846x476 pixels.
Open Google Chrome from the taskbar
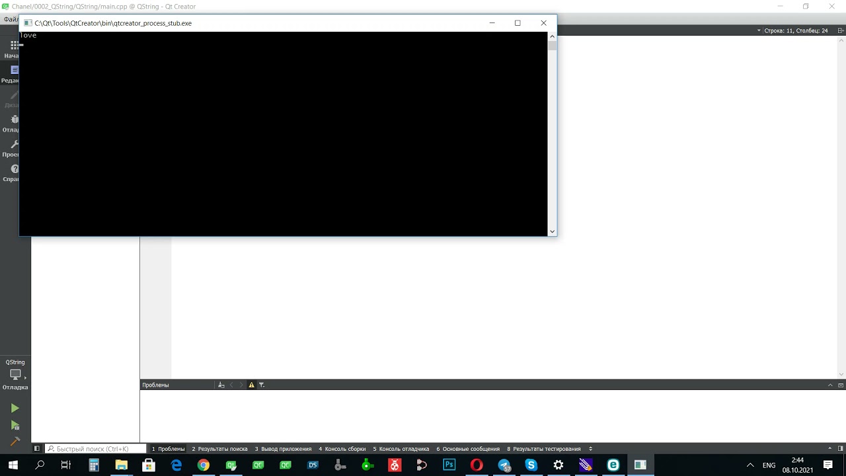coord(204,465)
